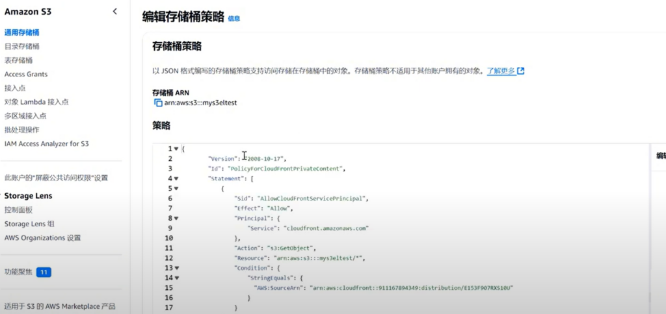
Task: Fold the statement object on line 5
Action: coord(176,188)
